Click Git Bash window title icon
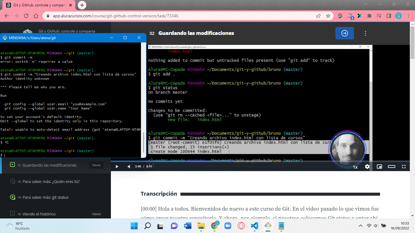Image resolution: width=415 pixels, height=233 pixels. (x=5, y=38)
